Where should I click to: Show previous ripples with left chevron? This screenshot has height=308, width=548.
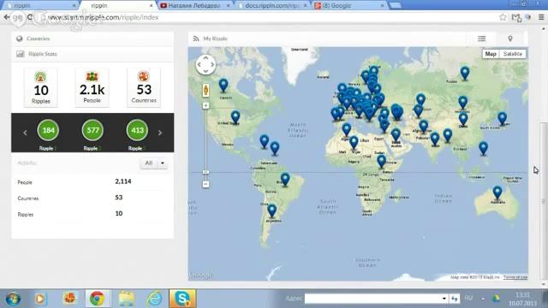[25, 133]
